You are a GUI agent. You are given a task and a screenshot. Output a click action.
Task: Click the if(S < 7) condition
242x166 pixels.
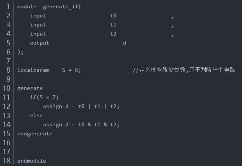[44, 97]
